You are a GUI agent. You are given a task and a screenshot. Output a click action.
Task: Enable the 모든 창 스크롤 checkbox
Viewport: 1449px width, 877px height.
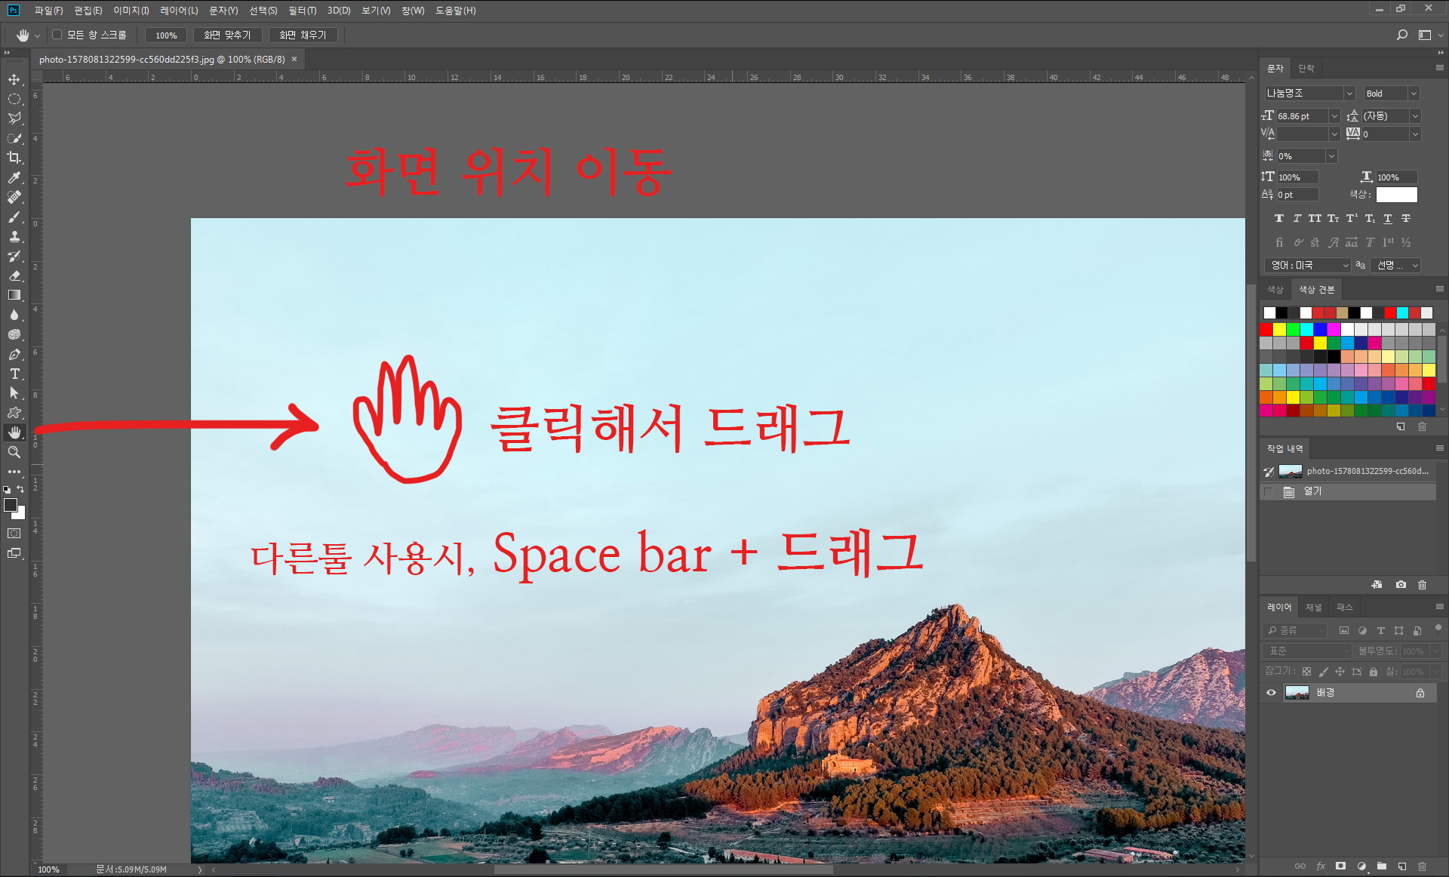[57, 35]
